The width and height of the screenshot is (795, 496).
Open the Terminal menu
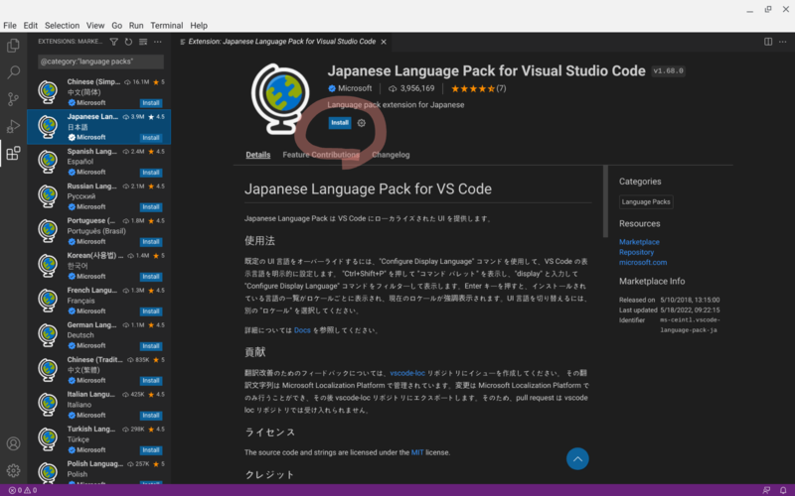coord(166,26)
